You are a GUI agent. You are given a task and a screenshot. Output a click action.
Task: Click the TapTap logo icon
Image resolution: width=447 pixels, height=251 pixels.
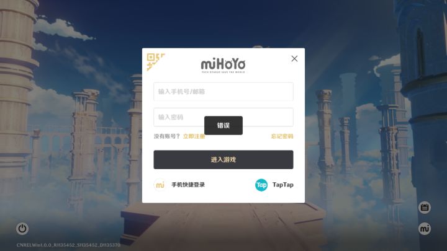(261, 185)
